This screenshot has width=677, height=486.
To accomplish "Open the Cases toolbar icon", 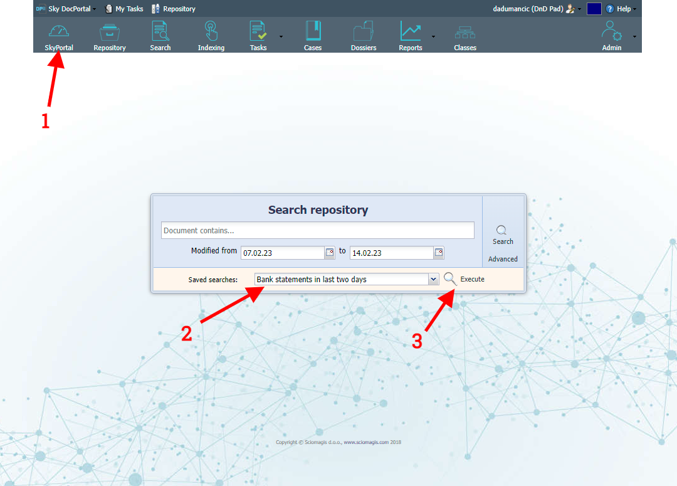I will pos(313,31).
